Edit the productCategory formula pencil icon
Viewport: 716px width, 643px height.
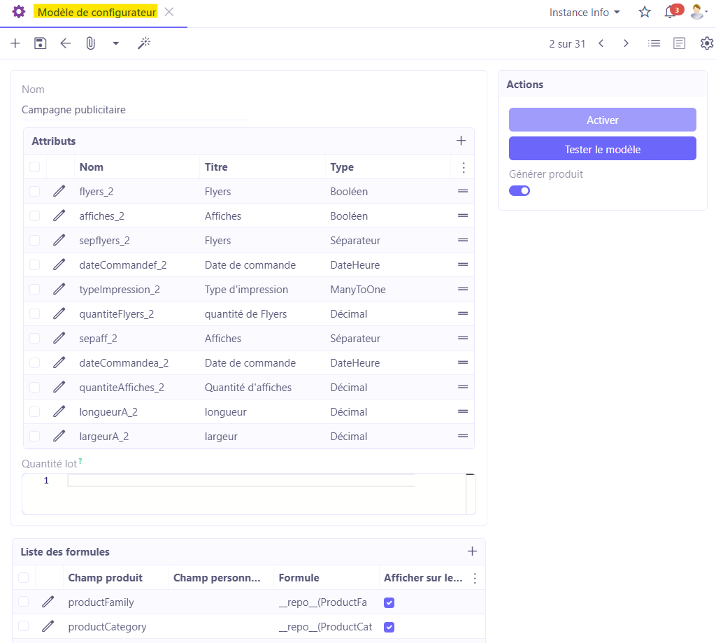48,626
